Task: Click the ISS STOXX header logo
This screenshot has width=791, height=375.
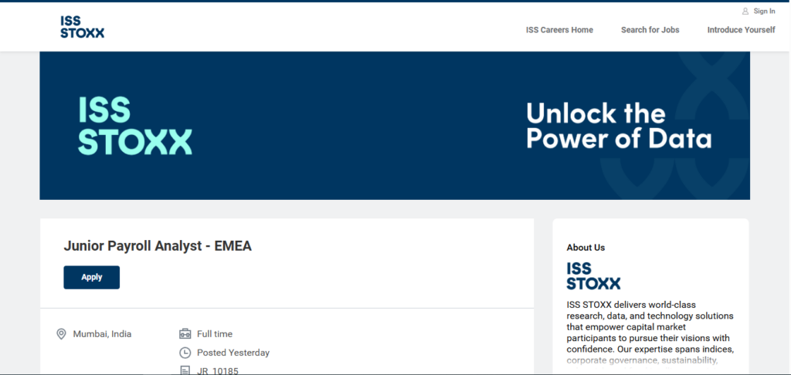Action: coord(82,27)
